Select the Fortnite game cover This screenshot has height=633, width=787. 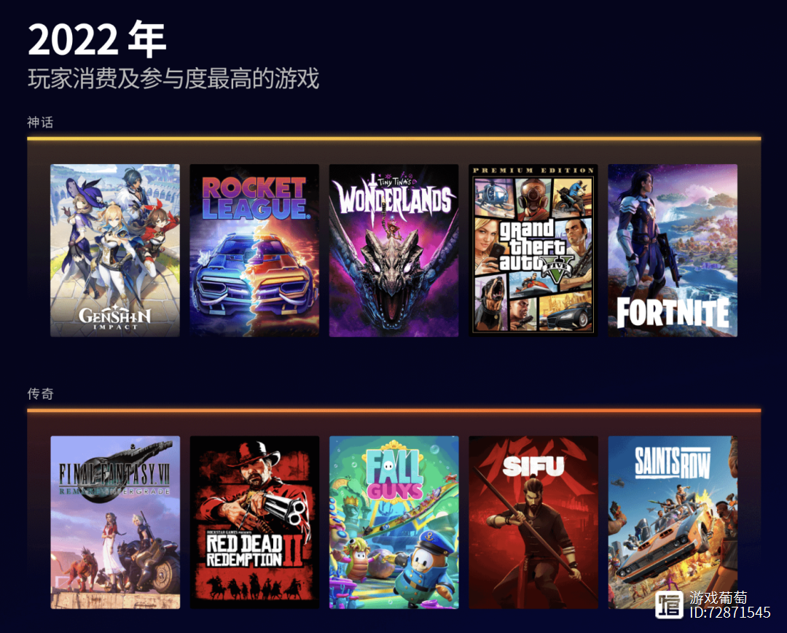click(673, 250)
